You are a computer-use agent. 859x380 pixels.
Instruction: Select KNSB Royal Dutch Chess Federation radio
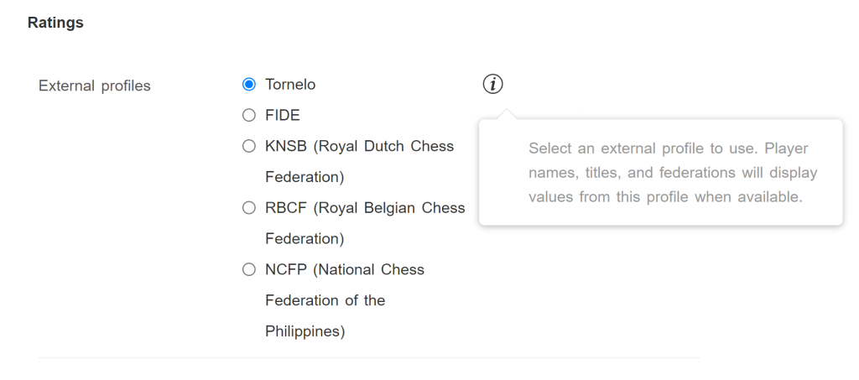(248, 146)
